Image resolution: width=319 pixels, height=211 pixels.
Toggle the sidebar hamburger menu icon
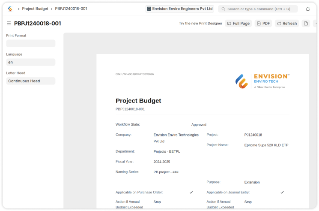tap(9, 24)
